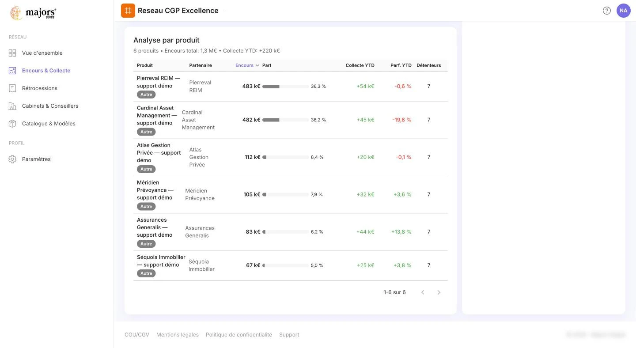
Task: Click the Assurances Generalis partner cell
Action: 200,232
